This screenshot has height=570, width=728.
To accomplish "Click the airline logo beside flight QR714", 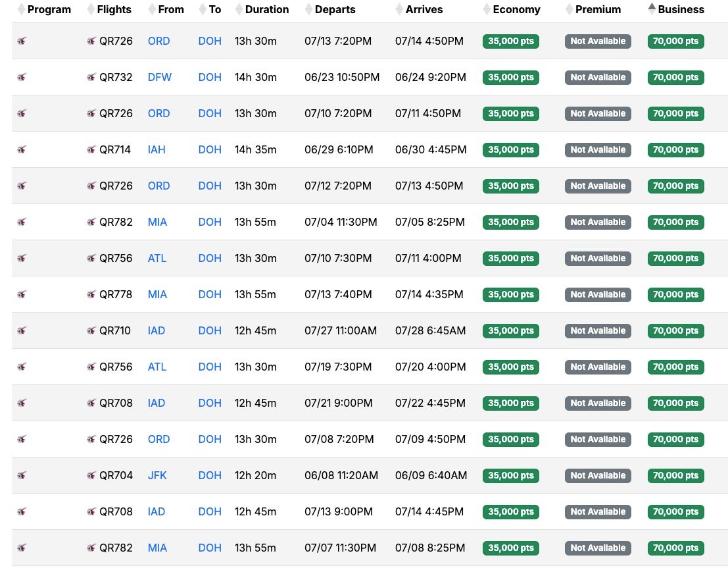I will [x=91, y=149].
